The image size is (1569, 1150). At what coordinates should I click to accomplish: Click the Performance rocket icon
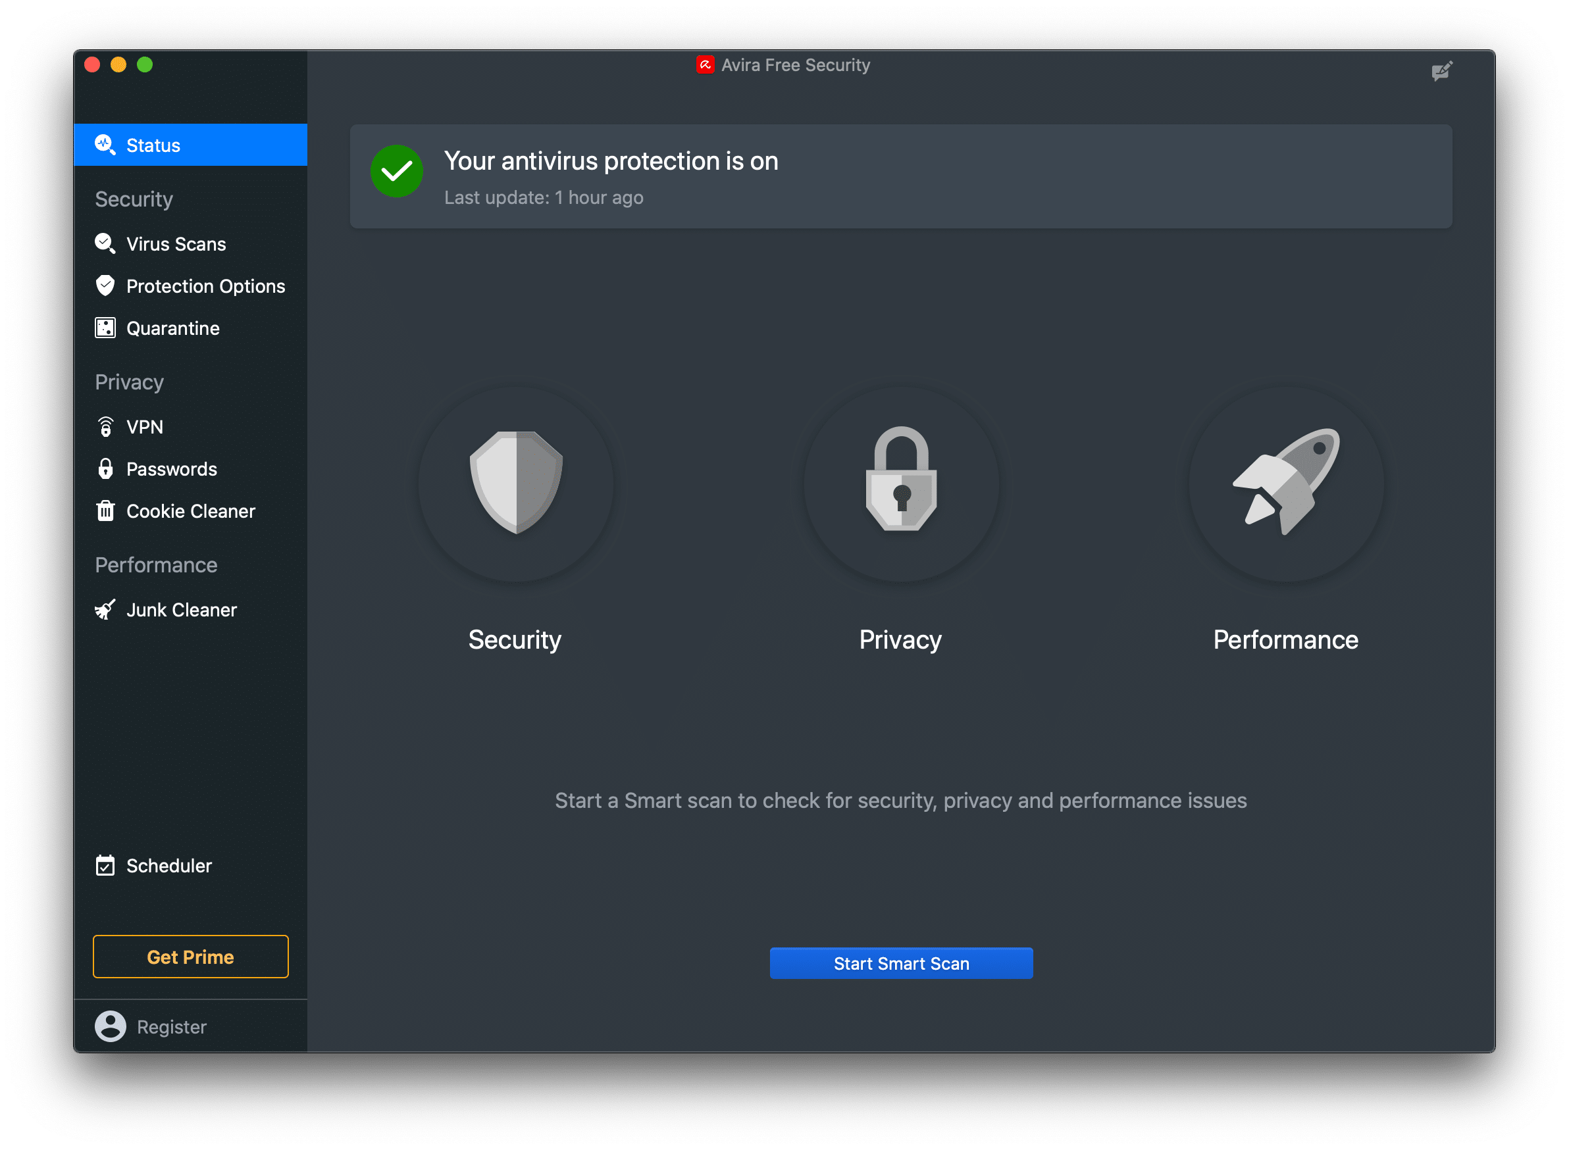1286,482
